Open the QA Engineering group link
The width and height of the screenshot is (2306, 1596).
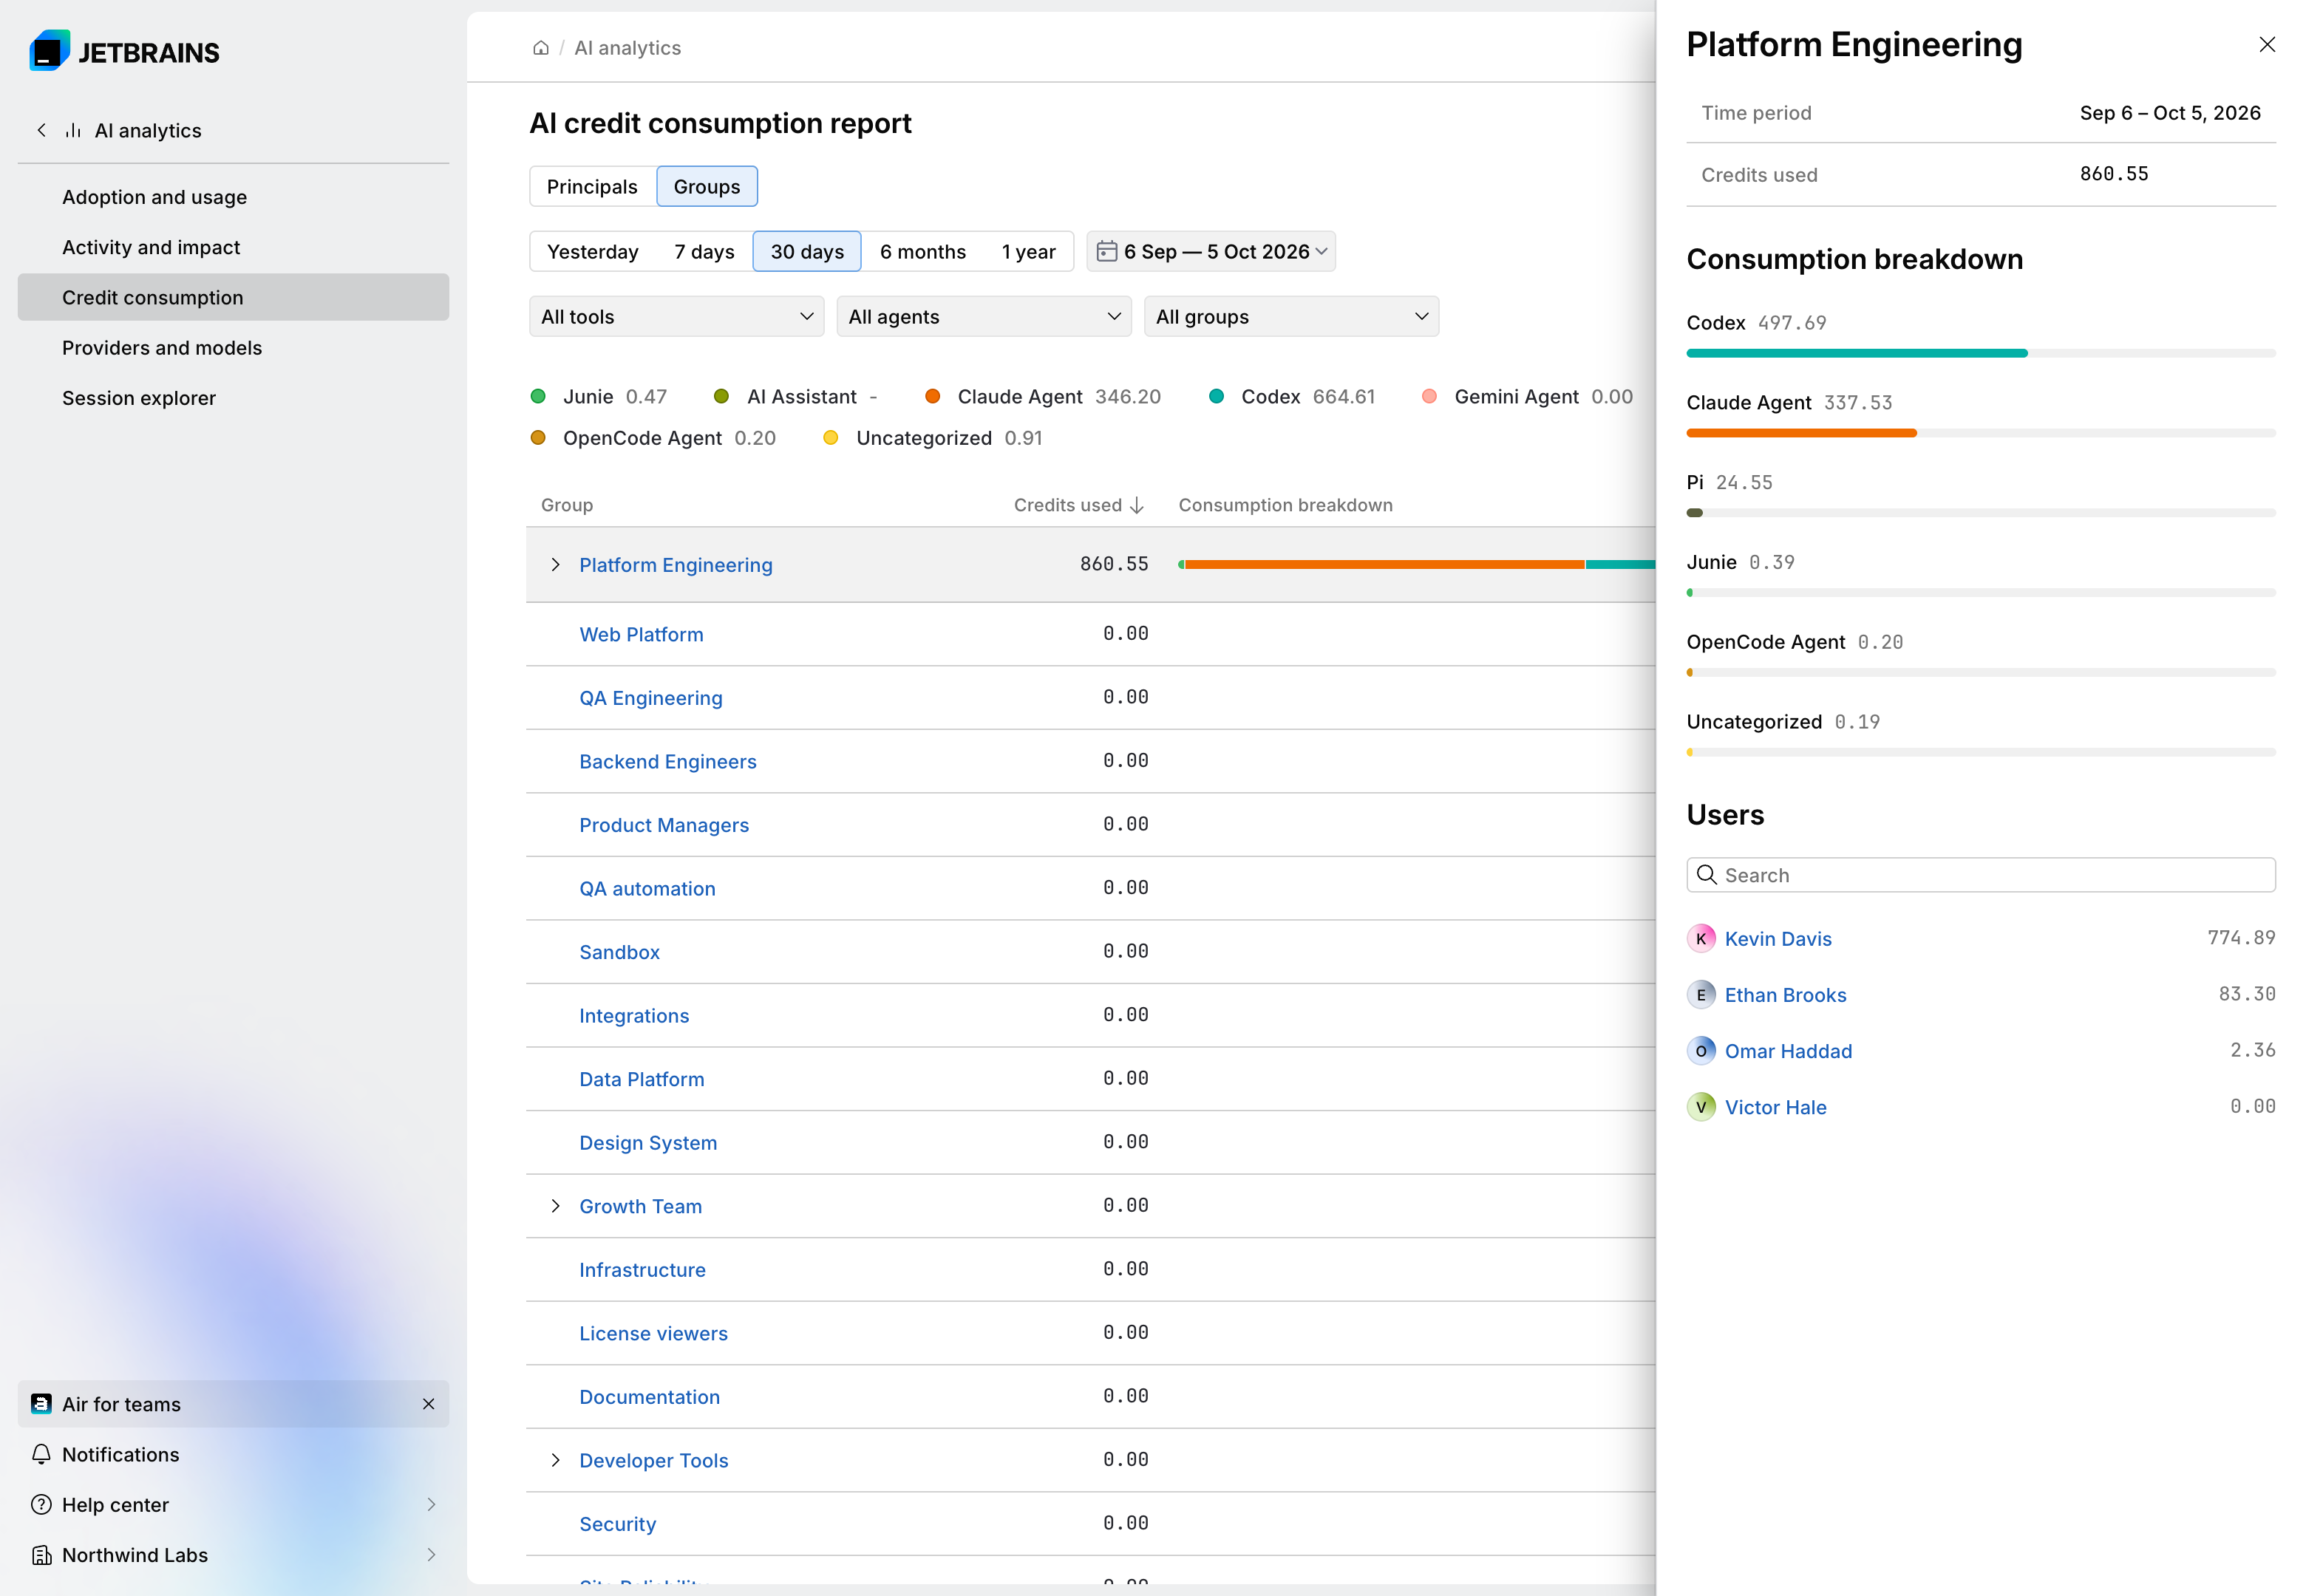pyautogui.click(x=650, y=698)
